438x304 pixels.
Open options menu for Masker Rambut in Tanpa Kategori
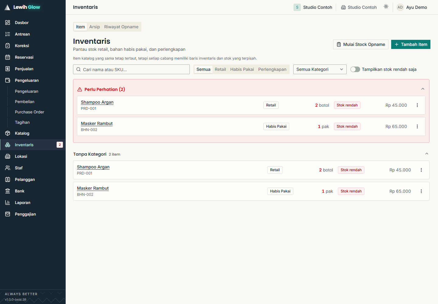point(421,191)
